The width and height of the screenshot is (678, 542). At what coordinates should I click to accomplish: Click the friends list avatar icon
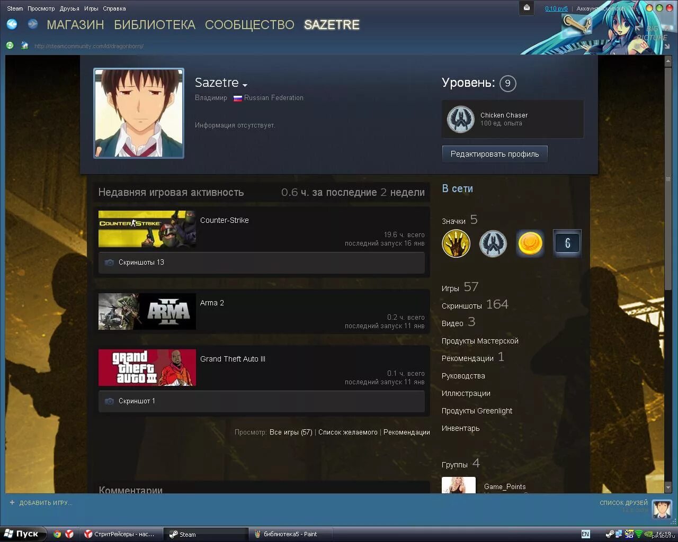tap(661, 509)
